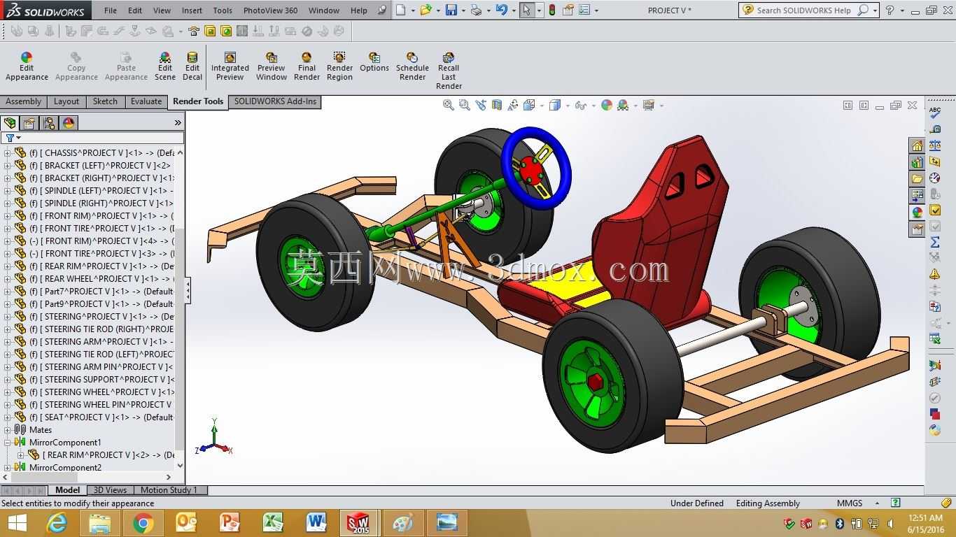Switch to the Evaluate tab

coord(146,102)
